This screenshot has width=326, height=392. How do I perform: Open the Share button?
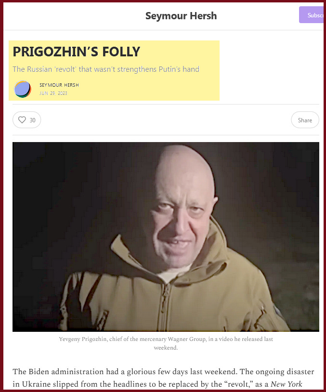click(305, 120)
